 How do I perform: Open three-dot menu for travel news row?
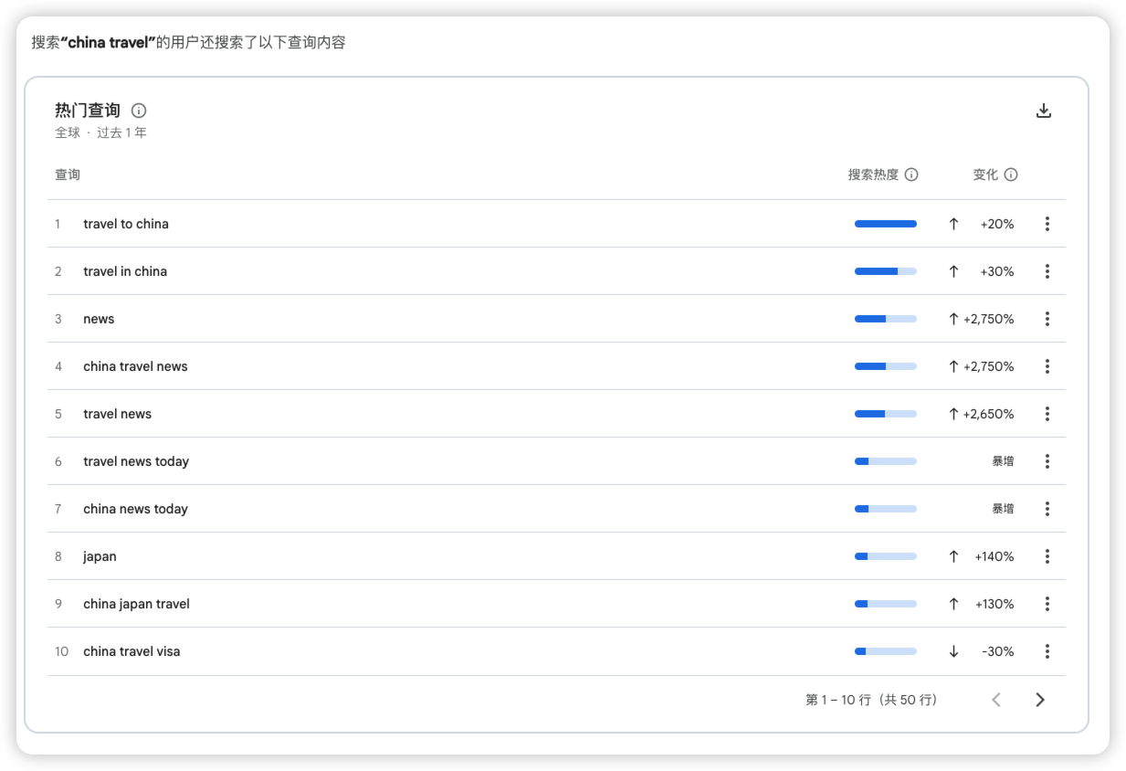(1047, 414)
